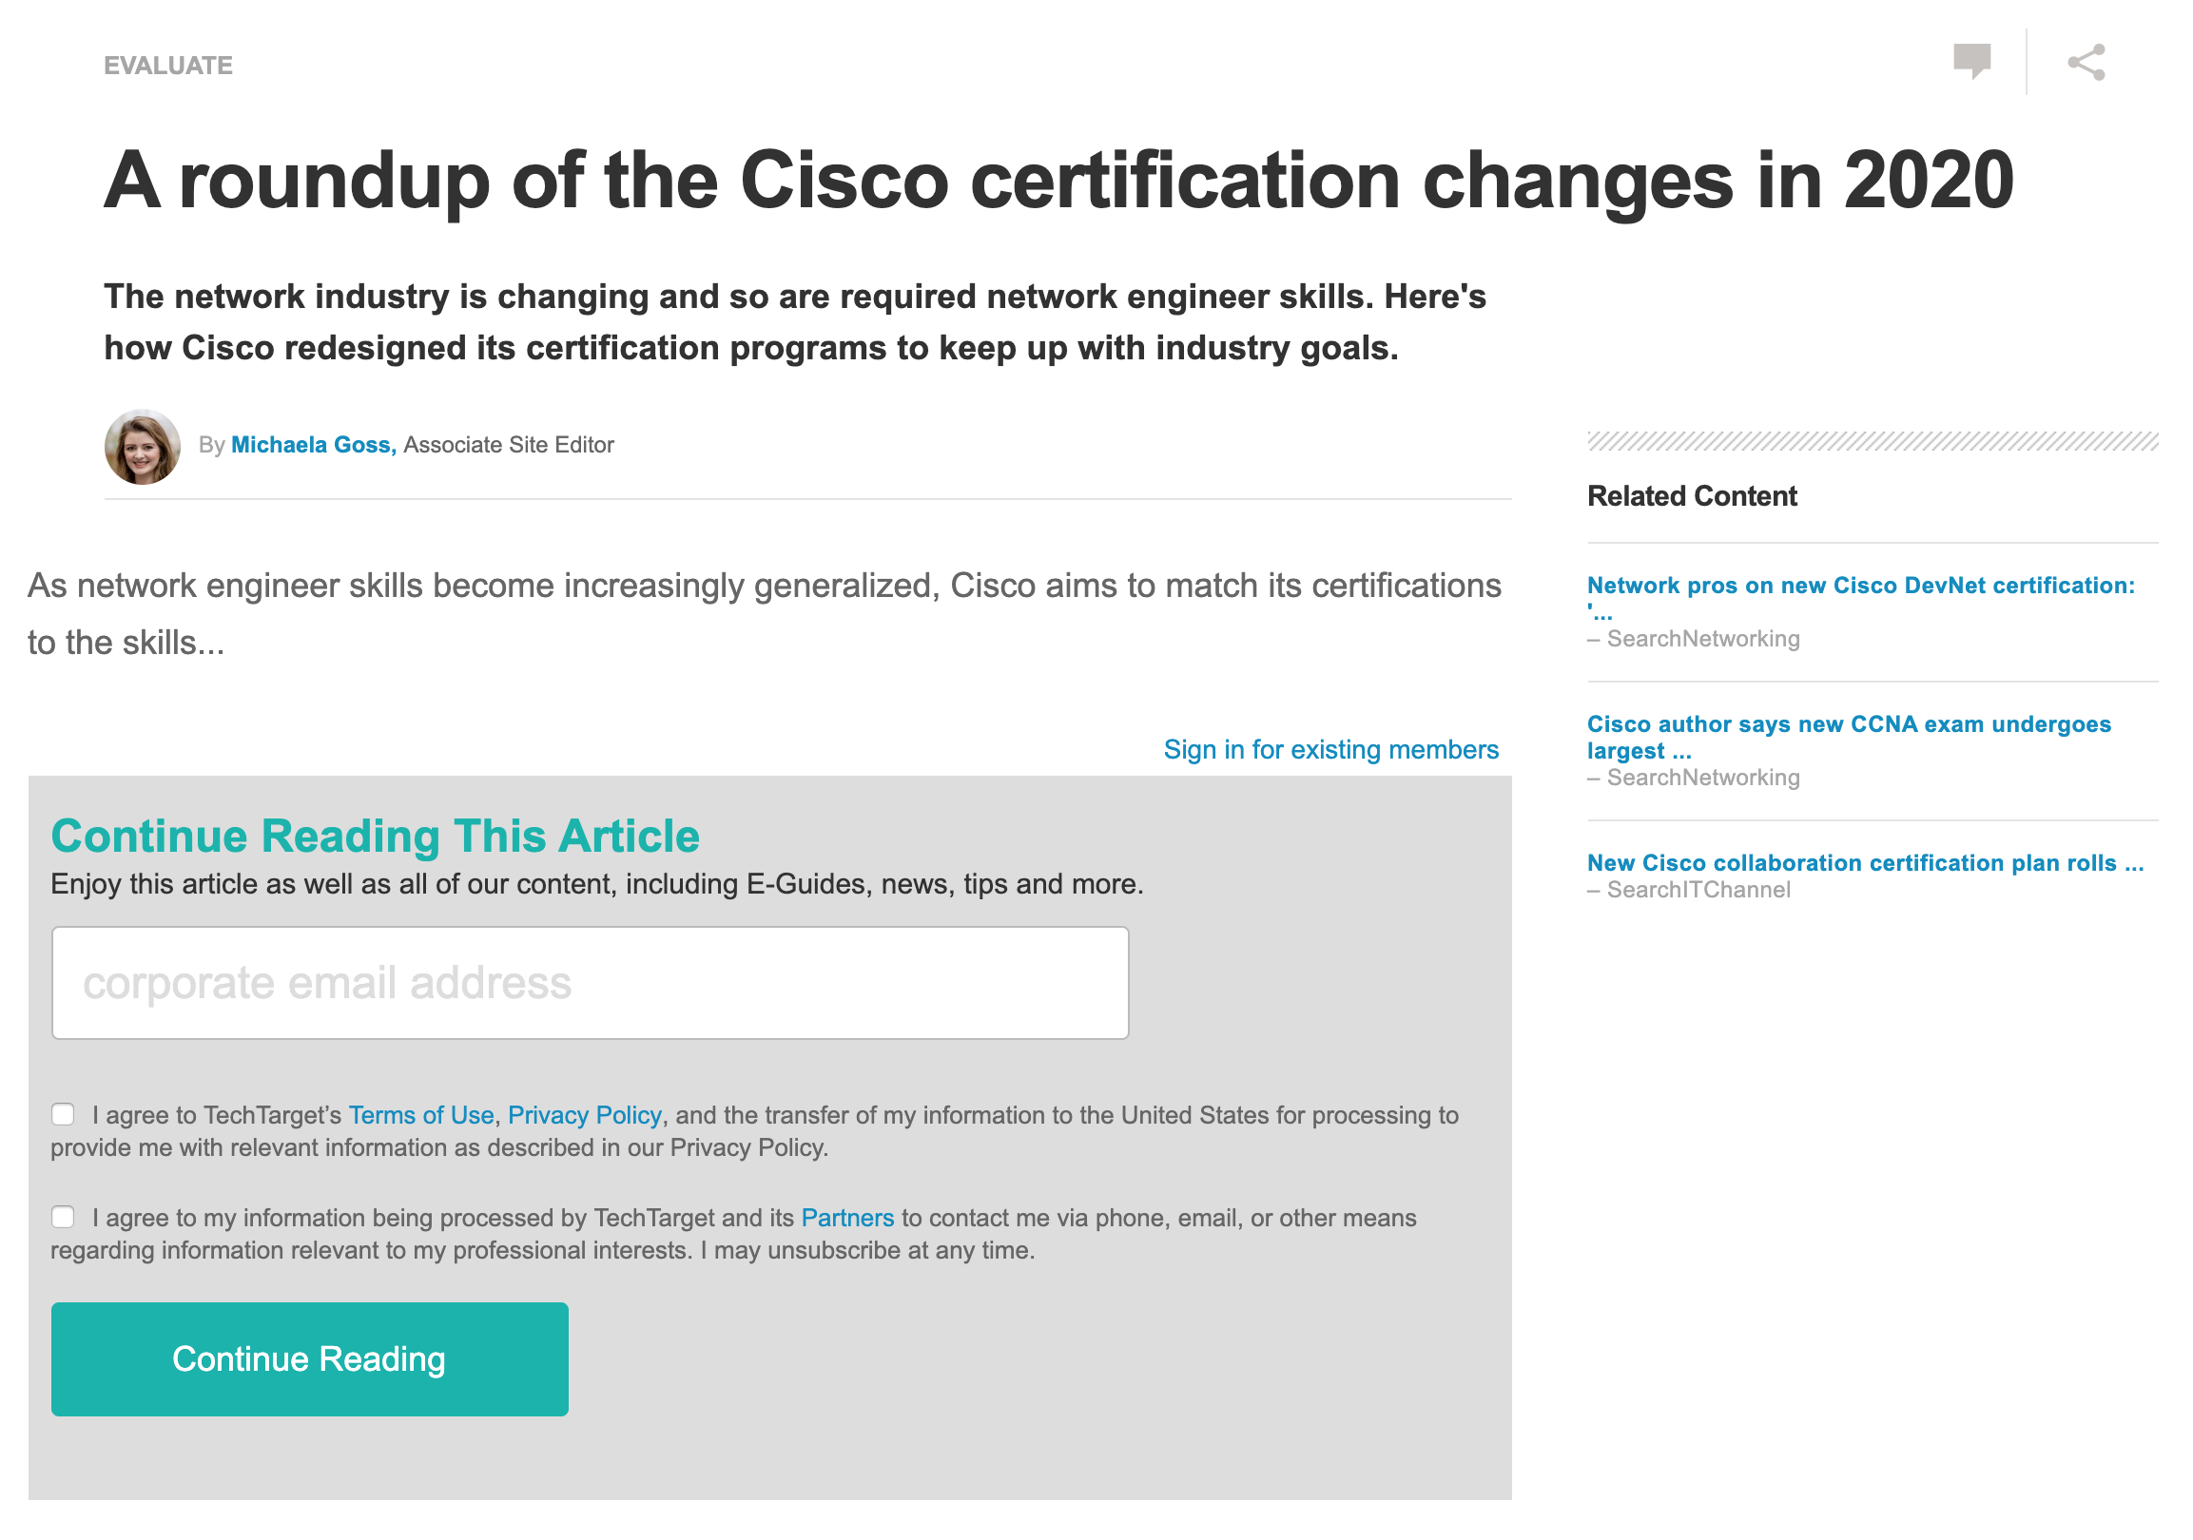This screenshot has width=2193, height=1540.
Task: Click the article headline about Cisco certification changes
Action: 1059,181
